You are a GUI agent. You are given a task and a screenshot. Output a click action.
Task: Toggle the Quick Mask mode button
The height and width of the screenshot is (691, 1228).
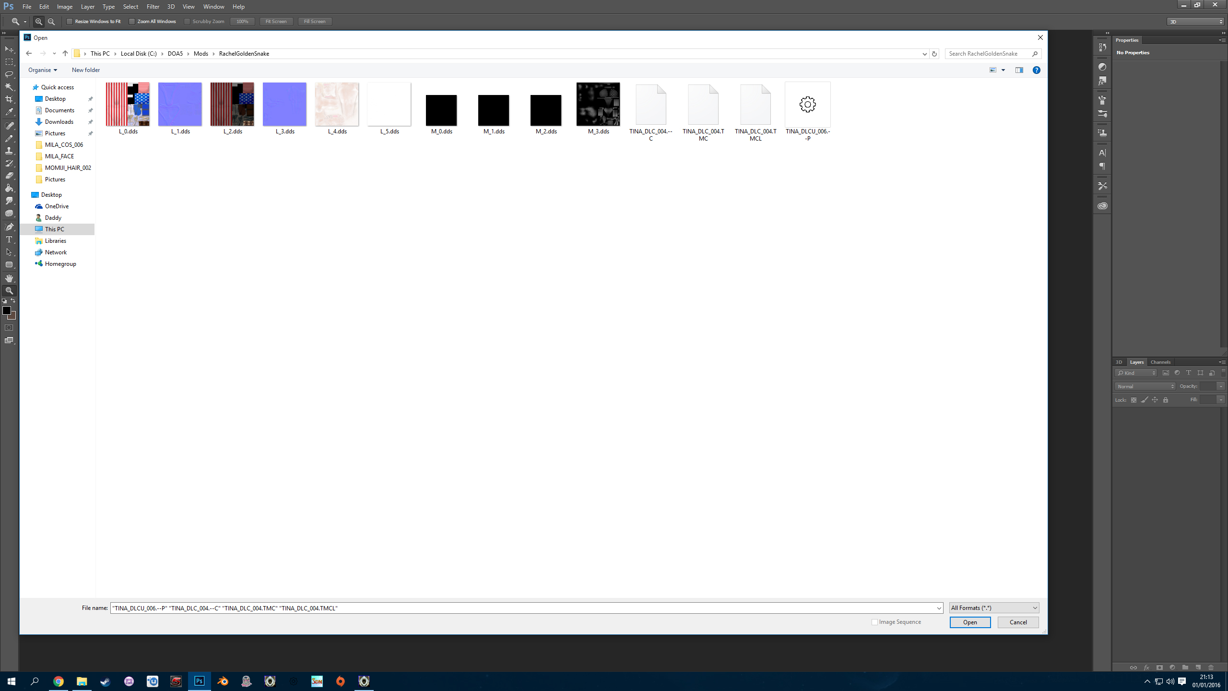pyautogui.click(x=9, y=328)
